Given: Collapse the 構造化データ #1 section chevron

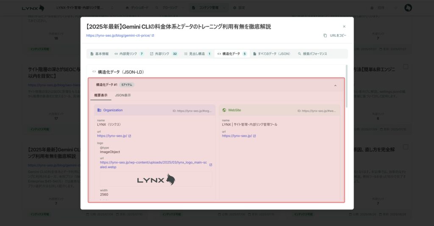Looking at the screenshot, I should click(335, 85).
